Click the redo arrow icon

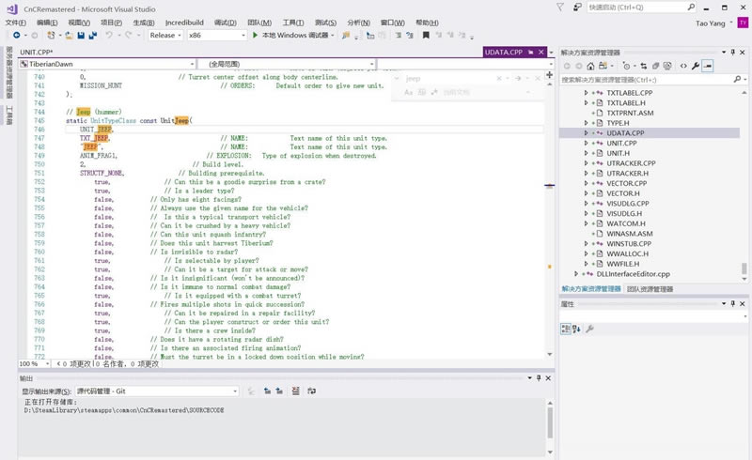point(129,35)
